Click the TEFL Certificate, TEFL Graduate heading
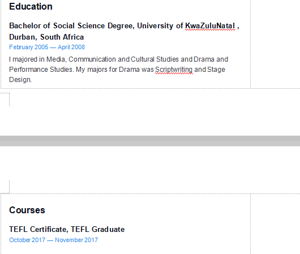The image size is (300, 254). pyautogui.click(x=67, y=229)
